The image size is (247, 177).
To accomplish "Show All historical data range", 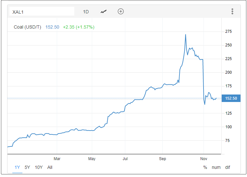I will pos(50,167).
